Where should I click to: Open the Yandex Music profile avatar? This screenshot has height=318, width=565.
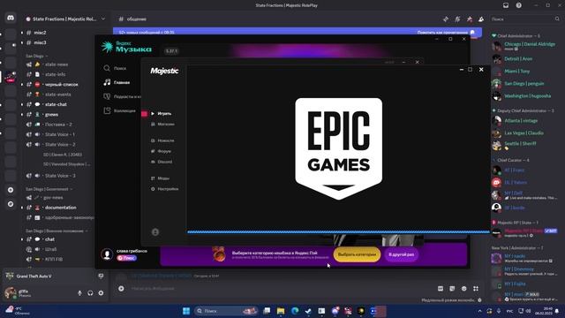coord(107,254)
